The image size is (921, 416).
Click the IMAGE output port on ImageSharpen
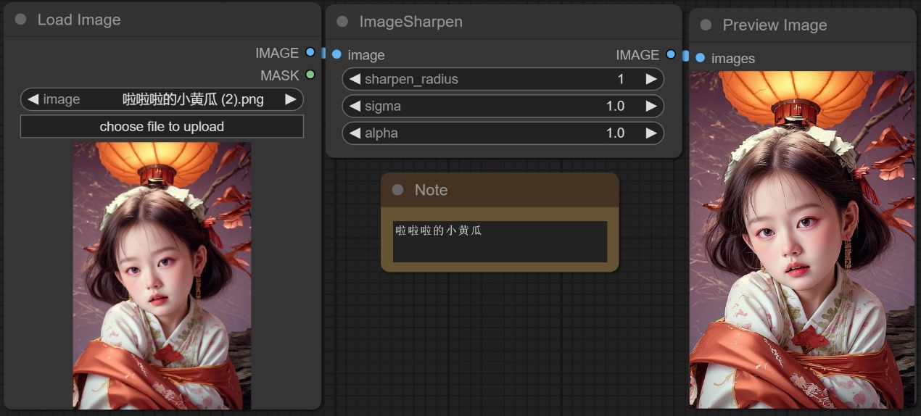[671, 54]
